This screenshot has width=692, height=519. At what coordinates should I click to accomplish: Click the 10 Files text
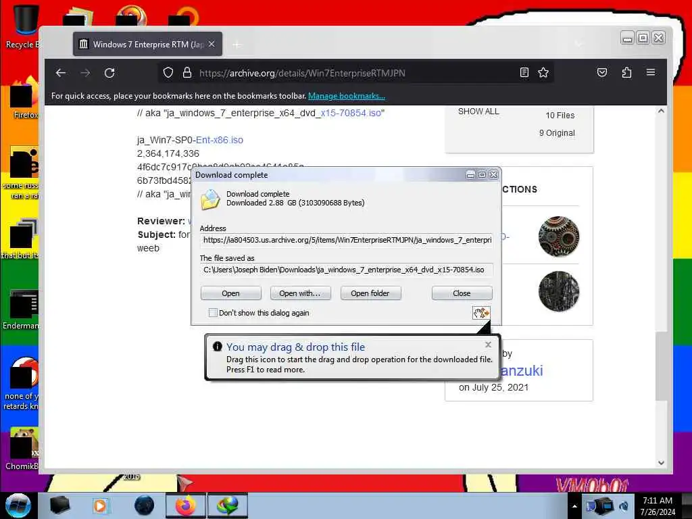point(560,116)
